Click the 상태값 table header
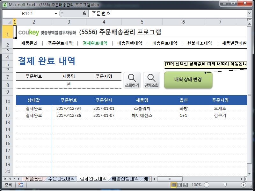The height and width of the screenshot is (191, 255). pyautogui.click(x=34, y=100)
